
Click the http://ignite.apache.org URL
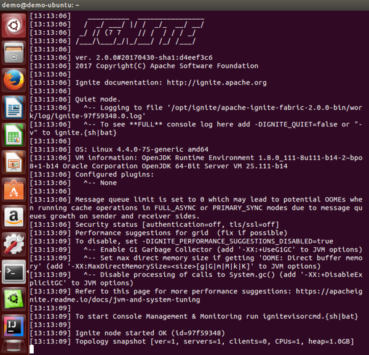click(216, 83)
